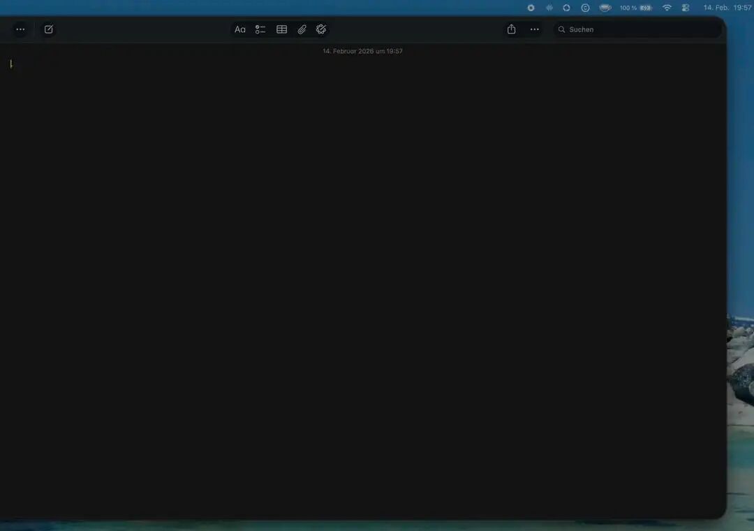Place the cursor in the empty note body
The height and width of the screenshot is (531, 754).
(279, 210)
